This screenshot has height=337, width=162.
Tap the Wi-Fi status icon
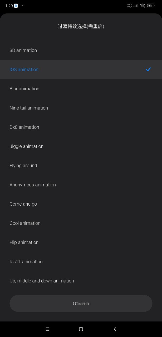tap(143, 6)
